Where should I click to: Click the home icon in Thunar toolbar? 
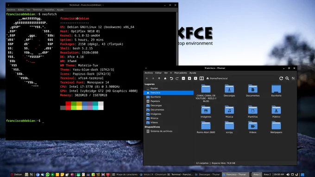165,79
